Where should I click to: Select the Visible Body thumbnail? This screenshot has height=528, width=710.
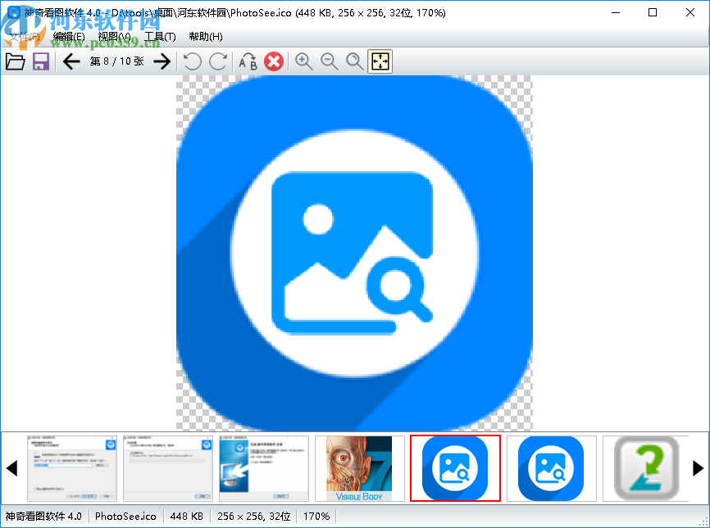[x=360, y=468]
